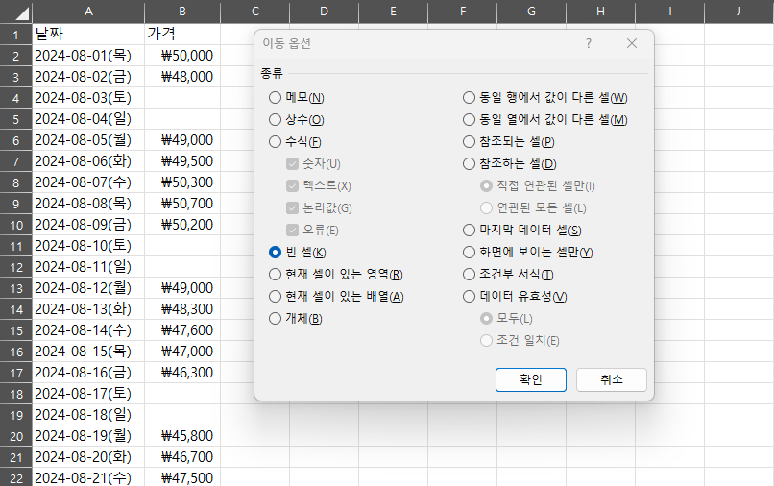Viewport: 774px width, 486px height.
Task: Choose 화면에 보이는 셀만(Y) option
Action: (527, 252)
